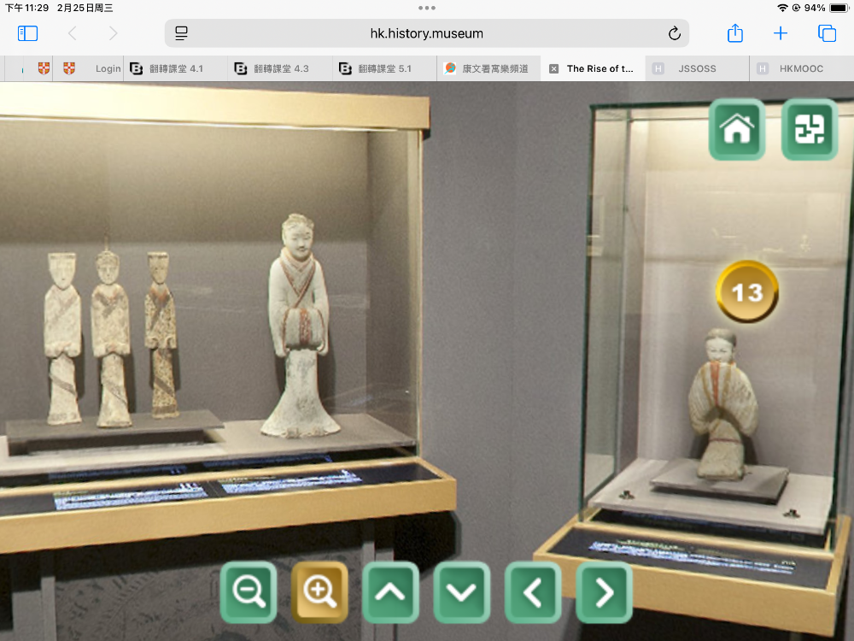Toggle the Safari sidebar

coord(28,33)
